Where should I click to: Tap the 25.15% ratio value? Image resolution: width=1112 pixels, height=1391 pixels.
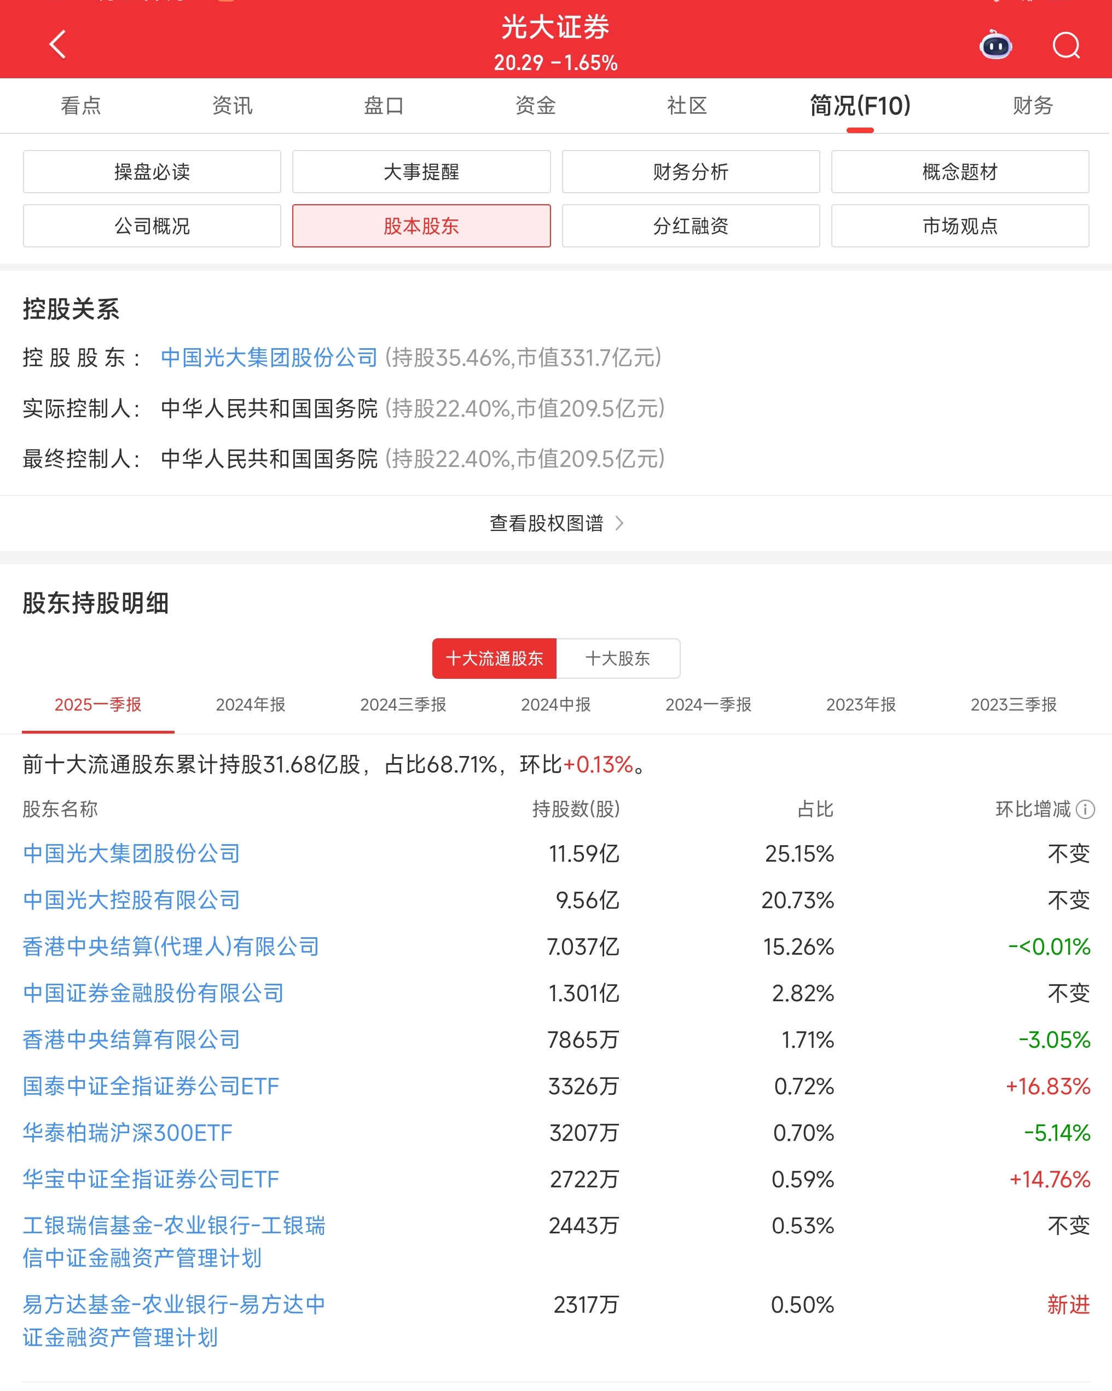[x=799, y=853]
